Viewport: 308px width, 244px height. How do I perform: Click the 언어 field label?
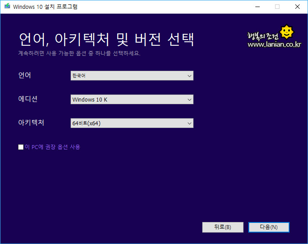coord(25,75)
